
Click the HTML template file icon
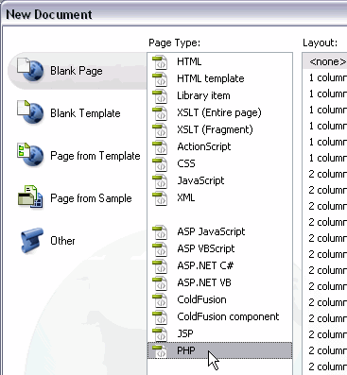[x=160, y=79]
